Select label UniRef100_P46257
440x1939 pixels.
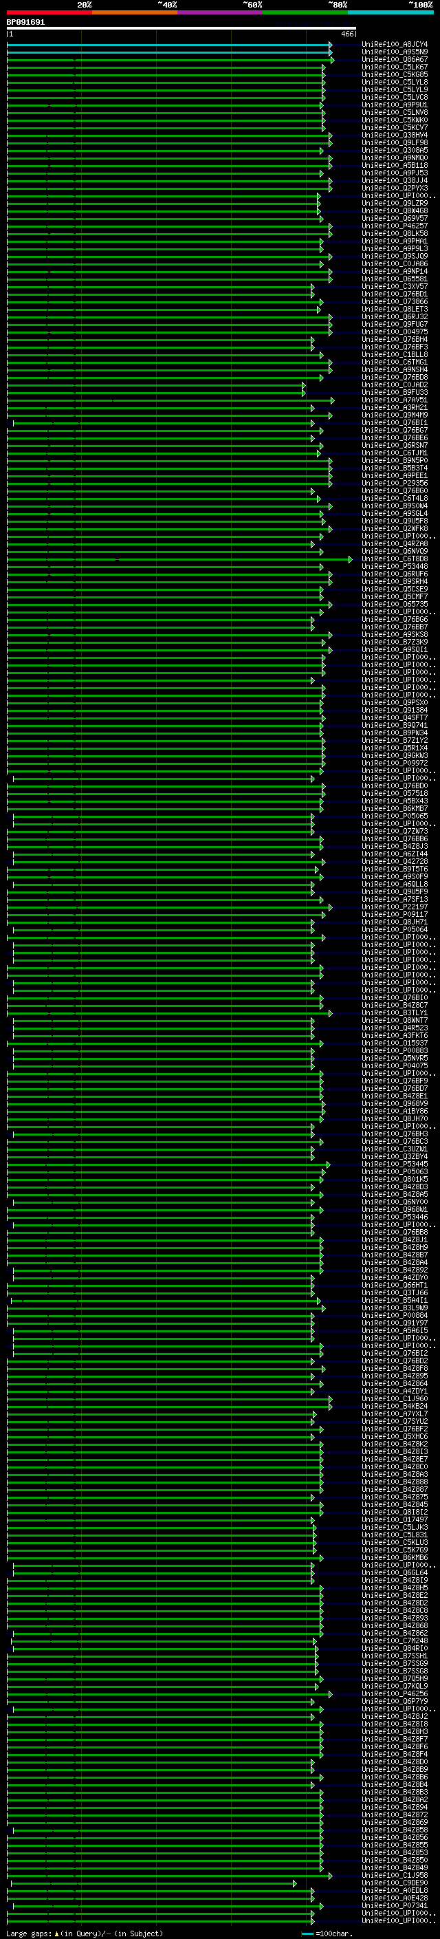(x=395, y=226)
